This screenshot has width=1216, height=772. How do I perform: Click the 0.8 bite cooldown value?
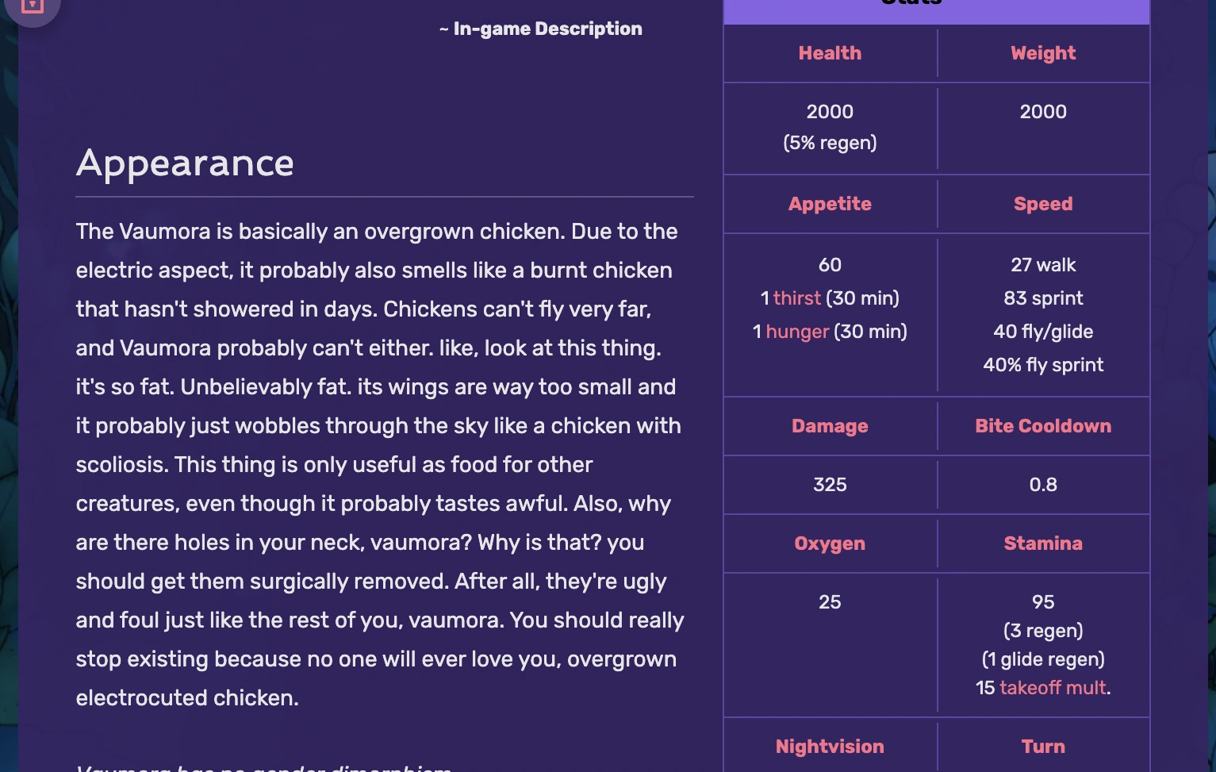(x=1043, y=485)
